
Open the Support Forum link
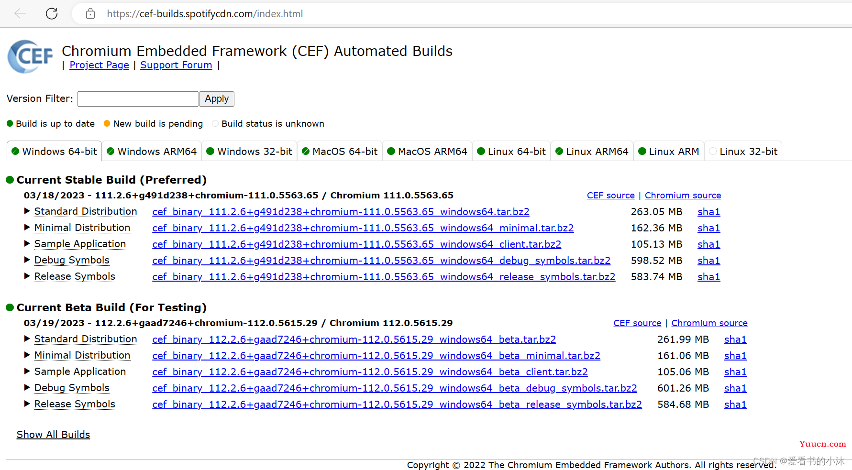176,65
